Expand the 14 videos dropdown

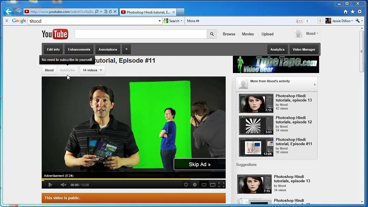point(92,70)
